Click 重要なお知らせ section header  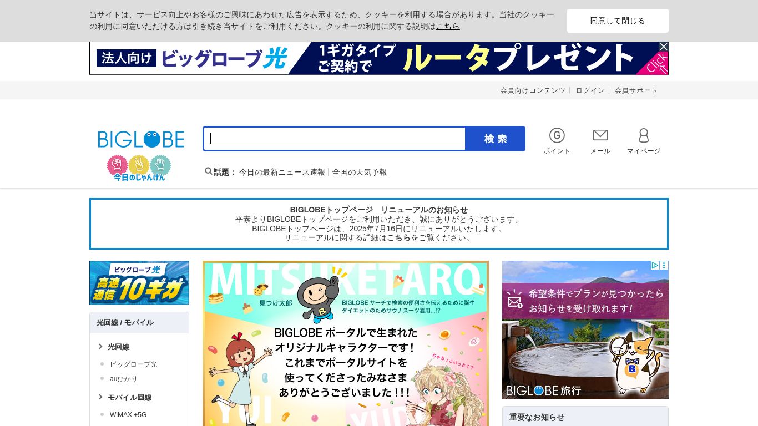tap(585, 417)
